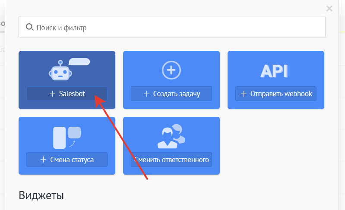This screenshot has height=210, width=345.
Task: Focus the Поиск и фильтр search field
Action: click(x=172, y=27)
